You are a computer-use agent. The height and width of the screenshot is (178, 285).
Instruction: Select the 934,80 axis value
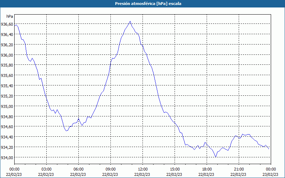(x=7, y=116)
